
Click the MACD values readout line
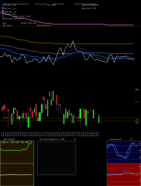(13, 19)
